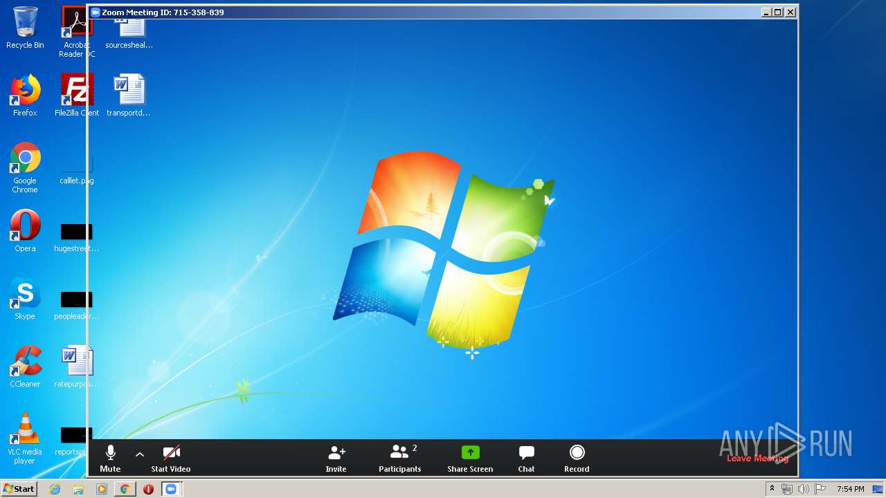886x498 pixels.
Task: Maximize the Zoom Meeting window
Action: (x=778, y=12)
